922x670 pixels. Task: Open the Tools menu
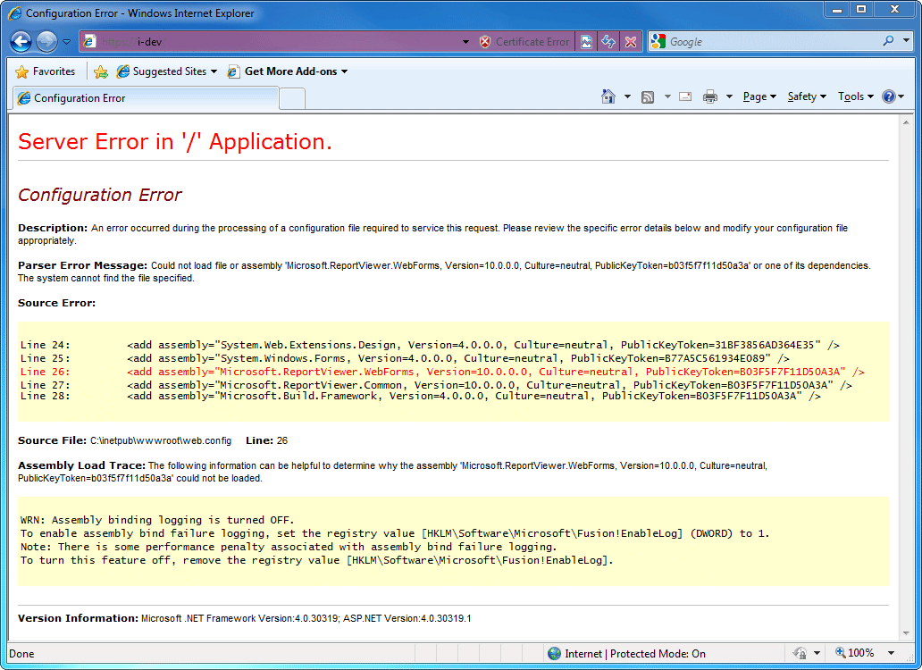pos(853,96)
